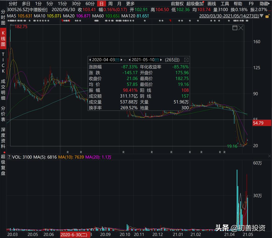The image size is (272, 238).
Task: Switch to the 60分 period
Action: (90, 4)
